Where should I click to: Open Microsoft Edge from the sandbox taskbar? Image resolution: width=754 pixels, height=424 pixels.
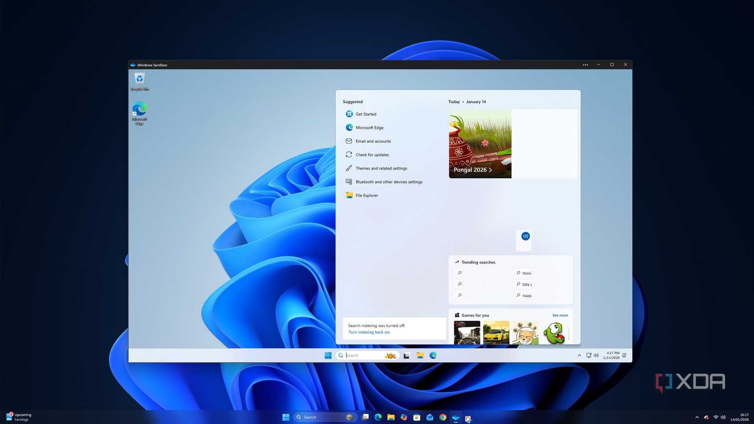[432, 355]
